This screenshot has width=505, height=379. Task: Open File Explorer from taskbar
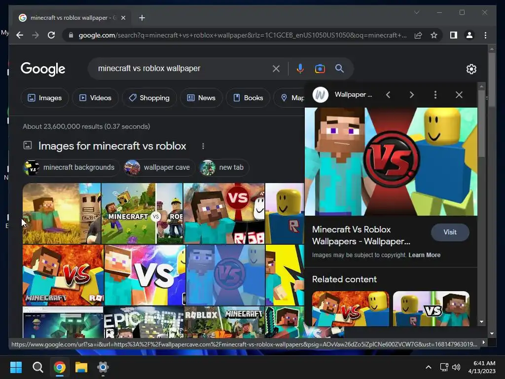click(x=81, y=367)
